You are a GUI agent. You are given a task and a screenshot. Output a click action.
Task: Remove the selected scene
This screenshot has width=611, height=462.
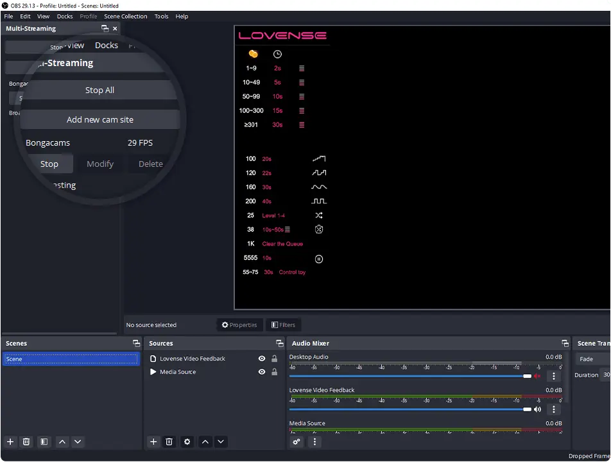click(x=26, y=441)
